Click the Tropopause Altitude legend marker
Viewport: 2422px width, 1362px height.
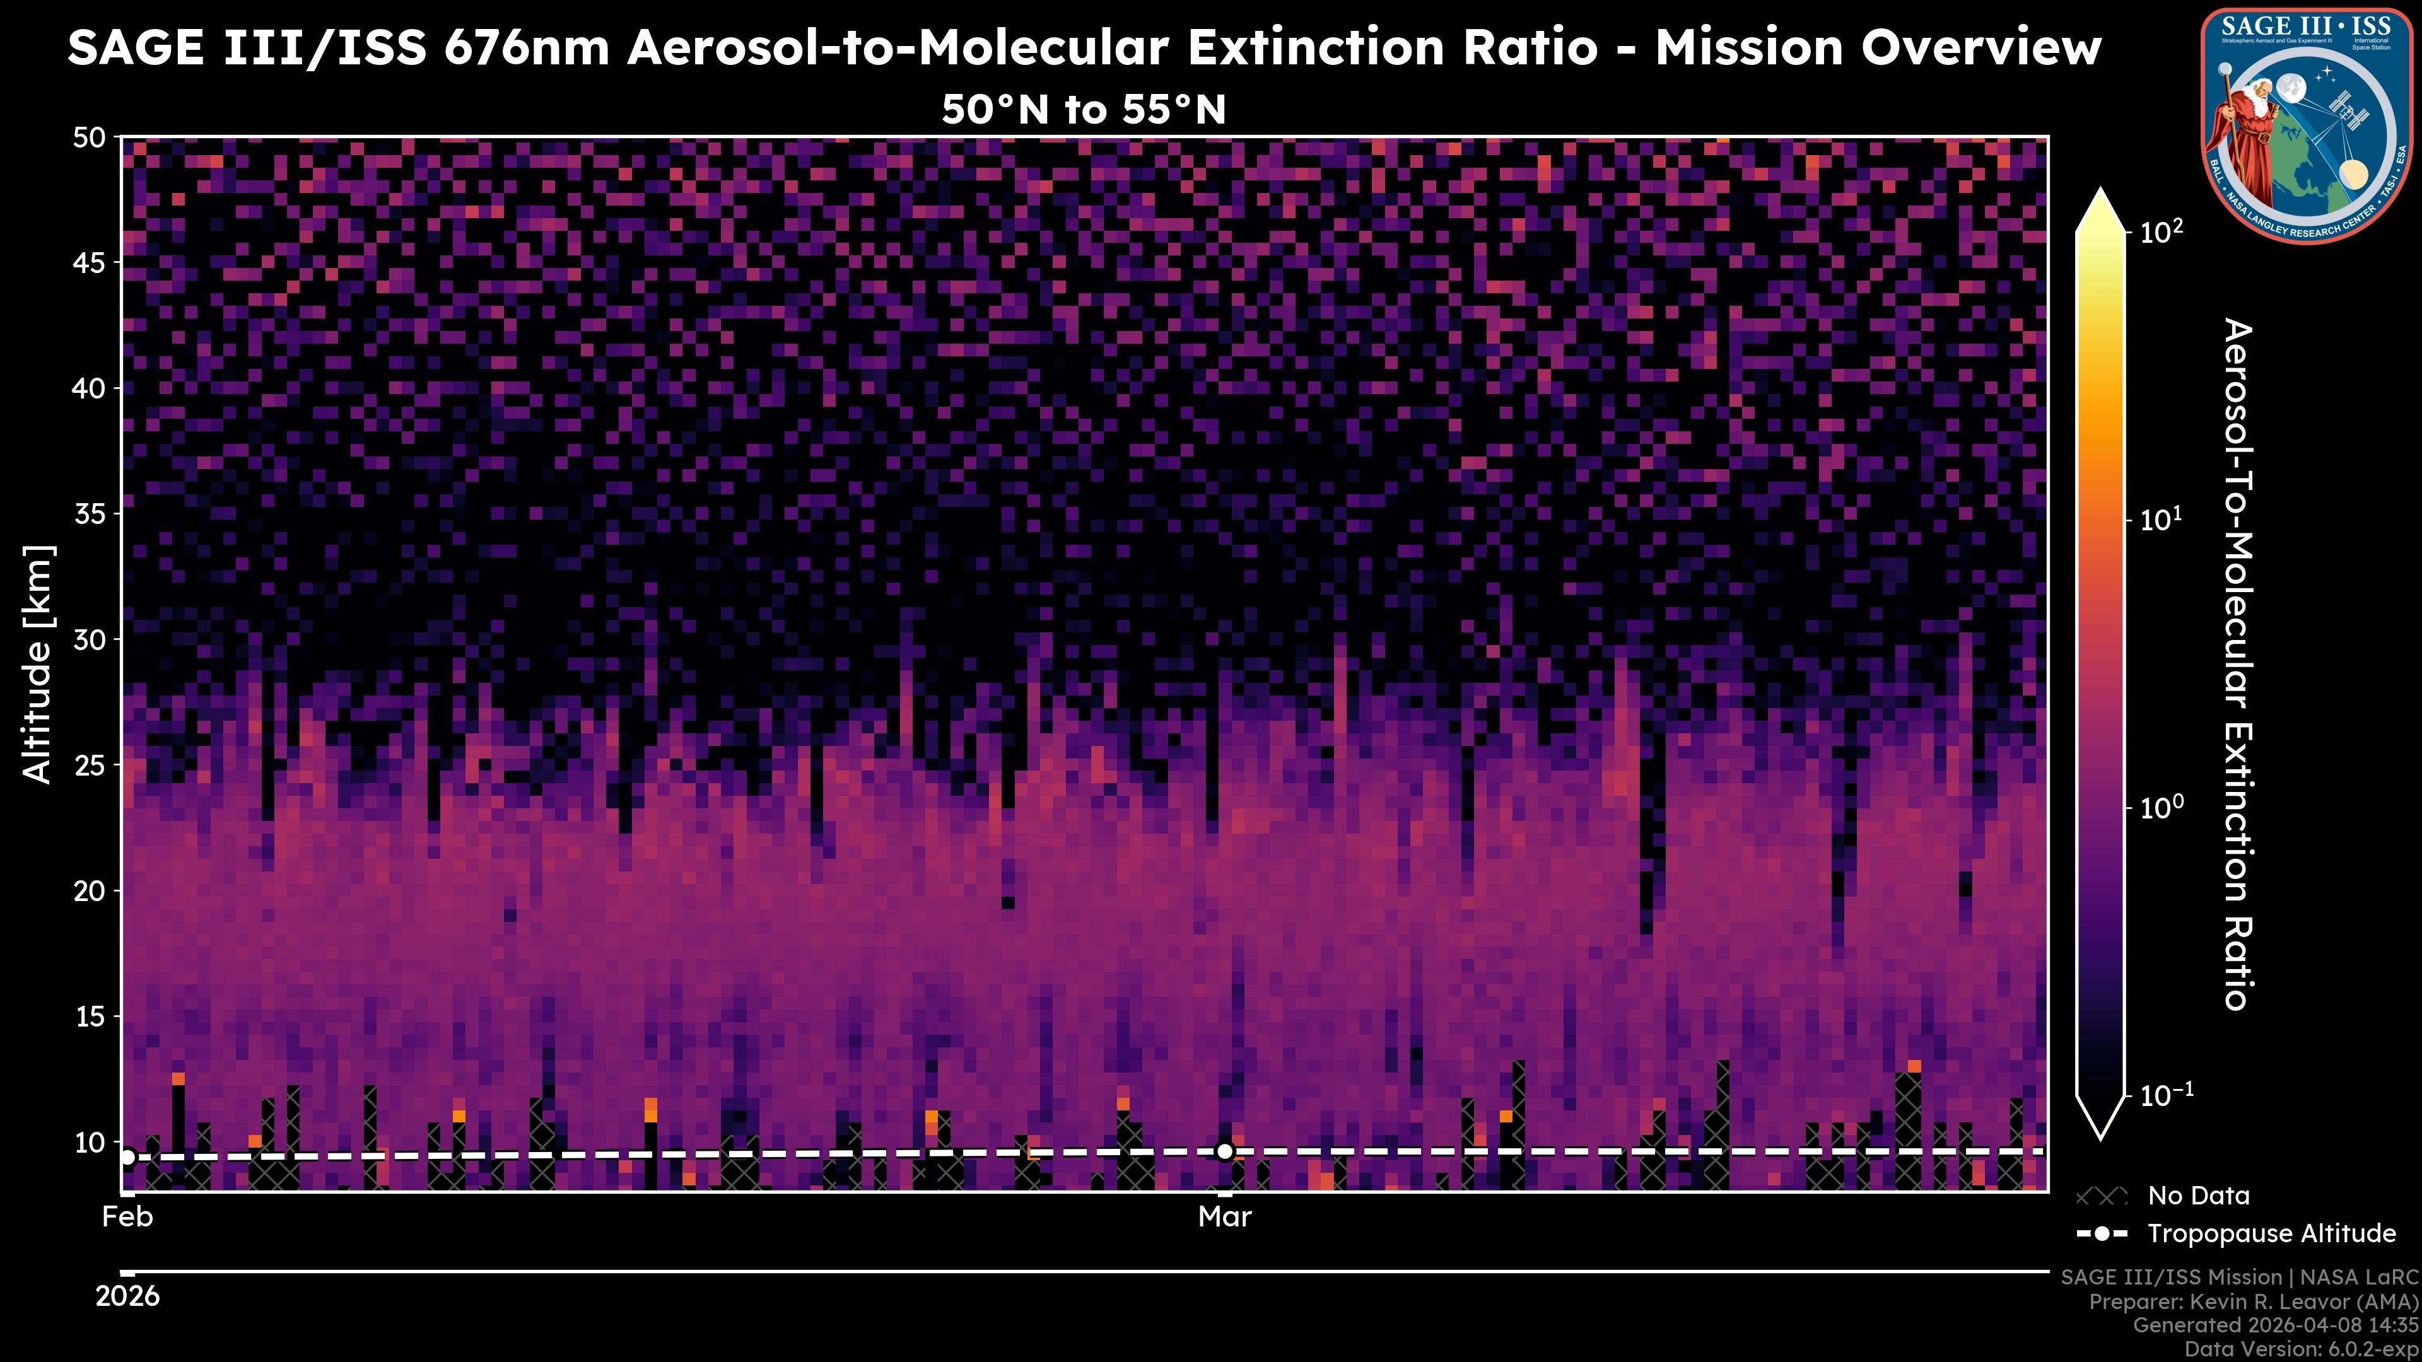pos(2102,1233)
